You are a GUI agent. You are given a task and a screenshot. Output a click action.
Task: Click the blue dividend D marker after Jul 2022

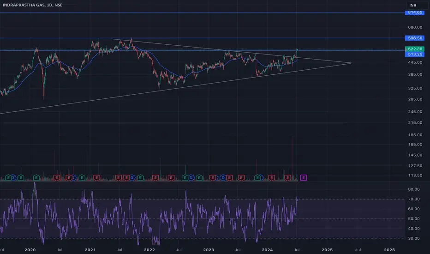click(x=191, y=178)
